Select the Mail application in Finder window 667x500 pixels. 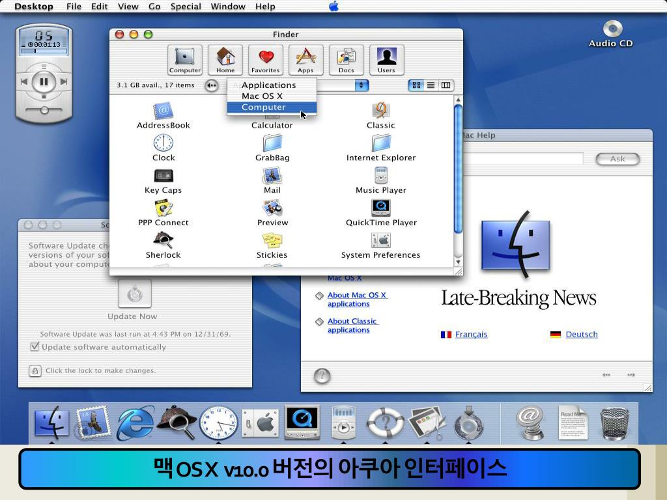click(x=272, y=176)
